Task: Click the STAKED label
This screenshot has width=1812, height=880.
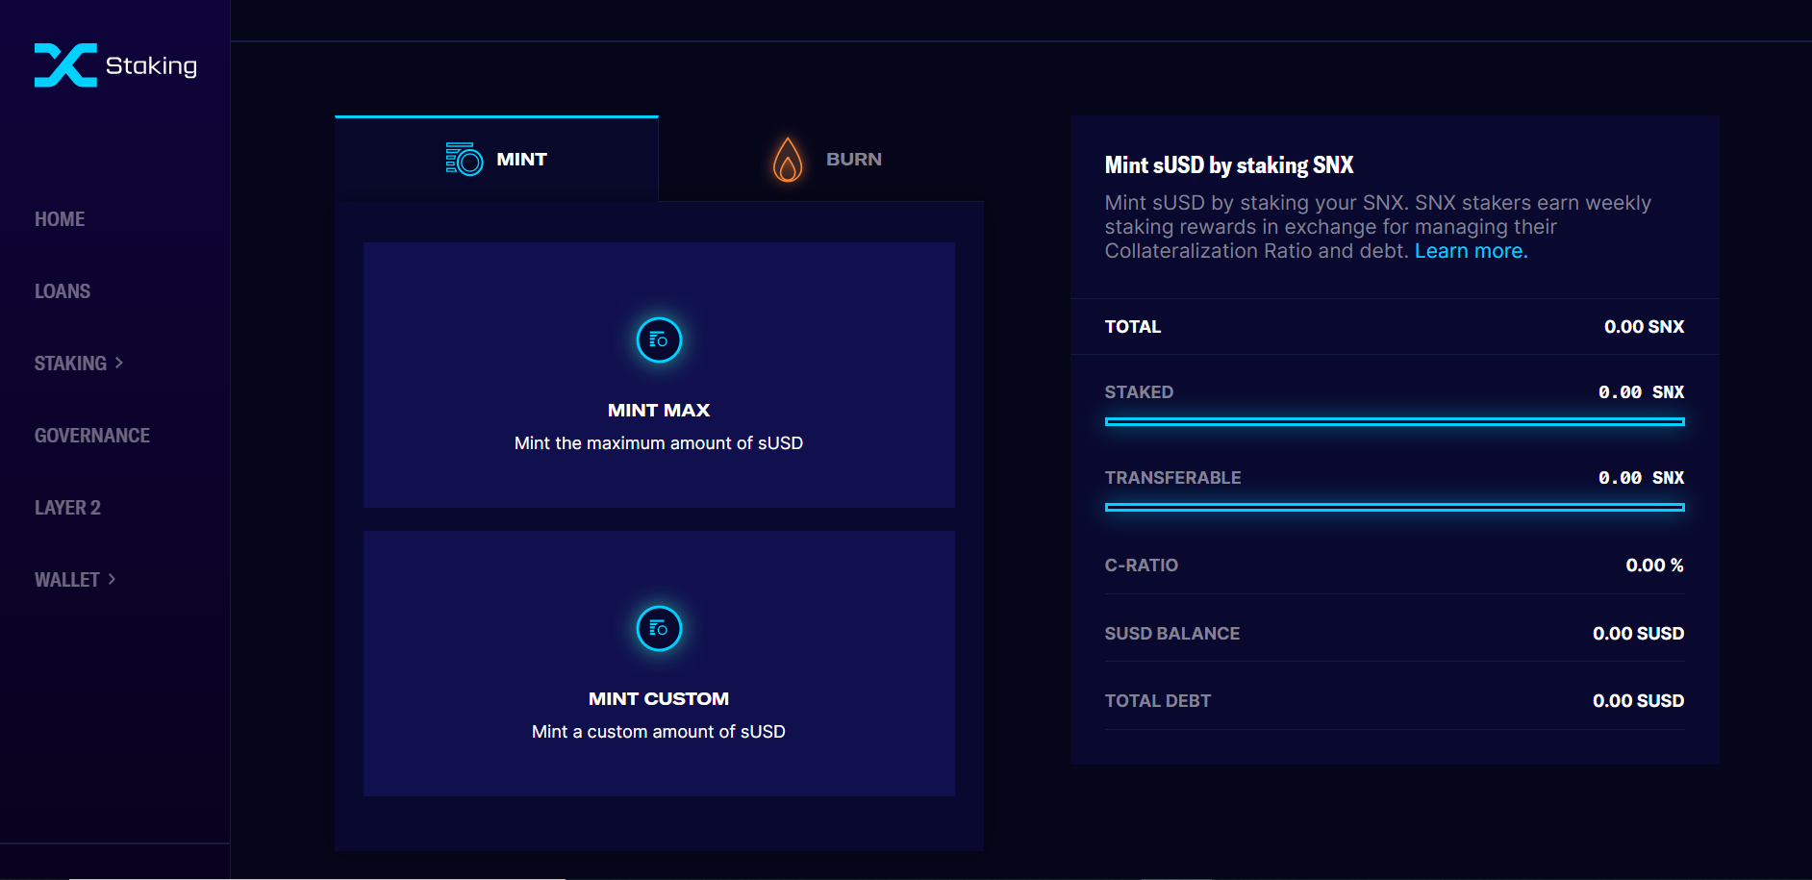Action: pos(1139,392)
